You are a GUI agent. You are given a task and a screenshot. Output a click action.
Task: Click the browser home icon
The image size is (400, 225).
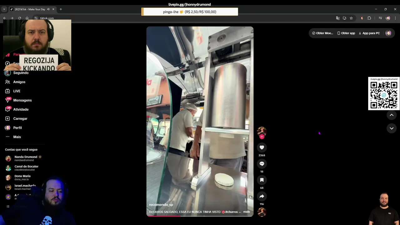click(x=27, y=18)
